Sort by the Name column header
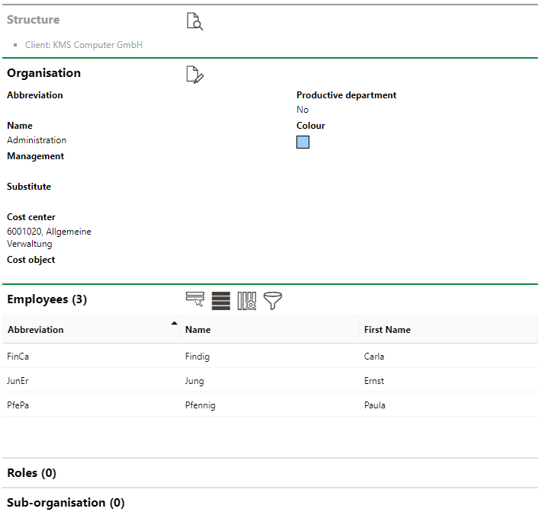The width and height of the screenshot is (538, 515). 198,330
